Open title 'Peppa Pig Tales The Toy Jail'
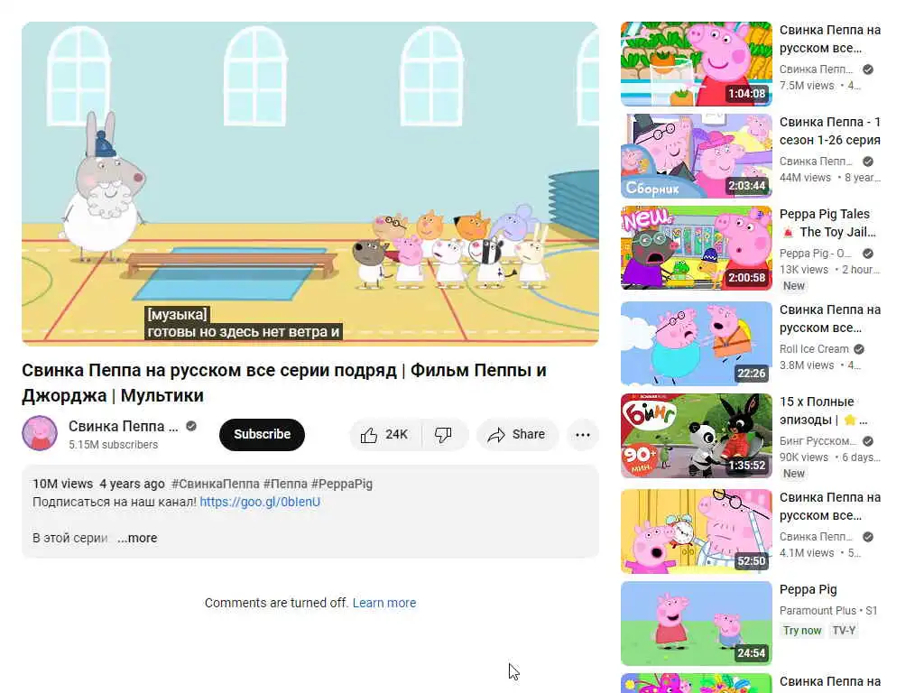Image resolution: width=924 pixels, height=693 pixels. tap(827, 223)
